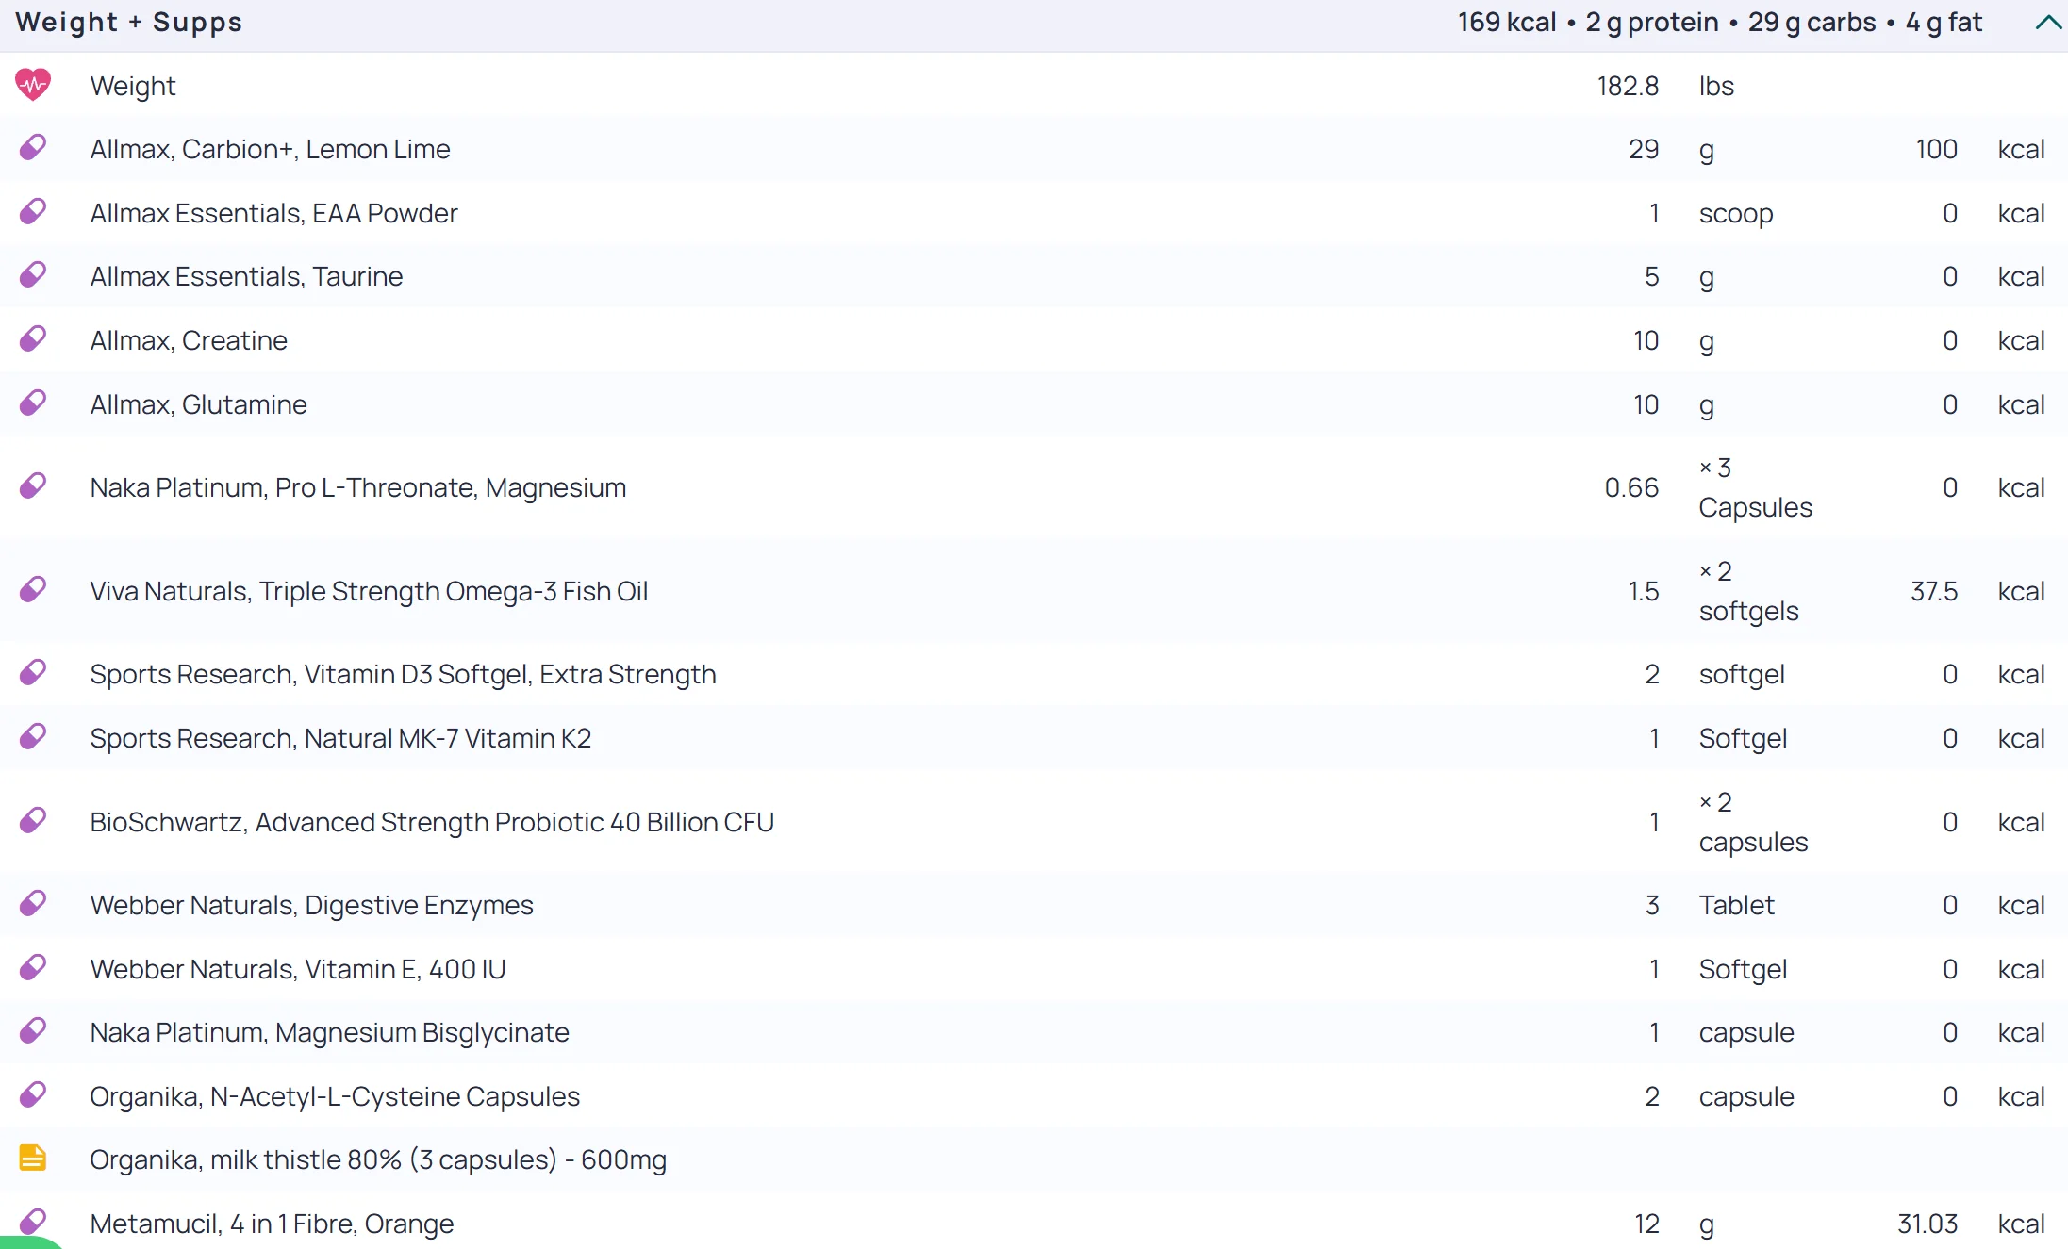Select 'BioSchwartz, Advanced Strength Probiotic' entry
The width and height of the screenshot is (2068, 1249).
432,822
